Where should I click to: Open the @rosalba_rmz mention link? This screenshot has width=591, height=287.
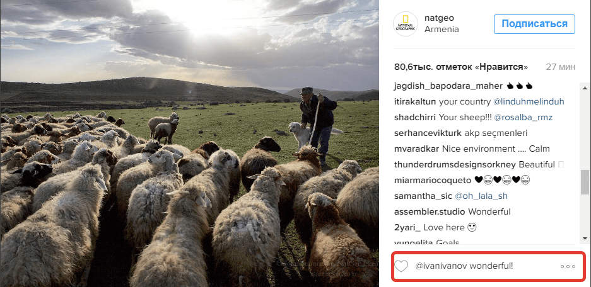(522, 117)
